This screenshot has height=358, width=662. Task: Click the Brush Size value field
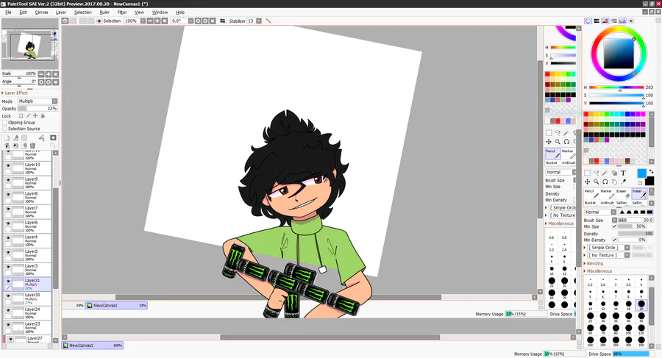coord(636,220)
